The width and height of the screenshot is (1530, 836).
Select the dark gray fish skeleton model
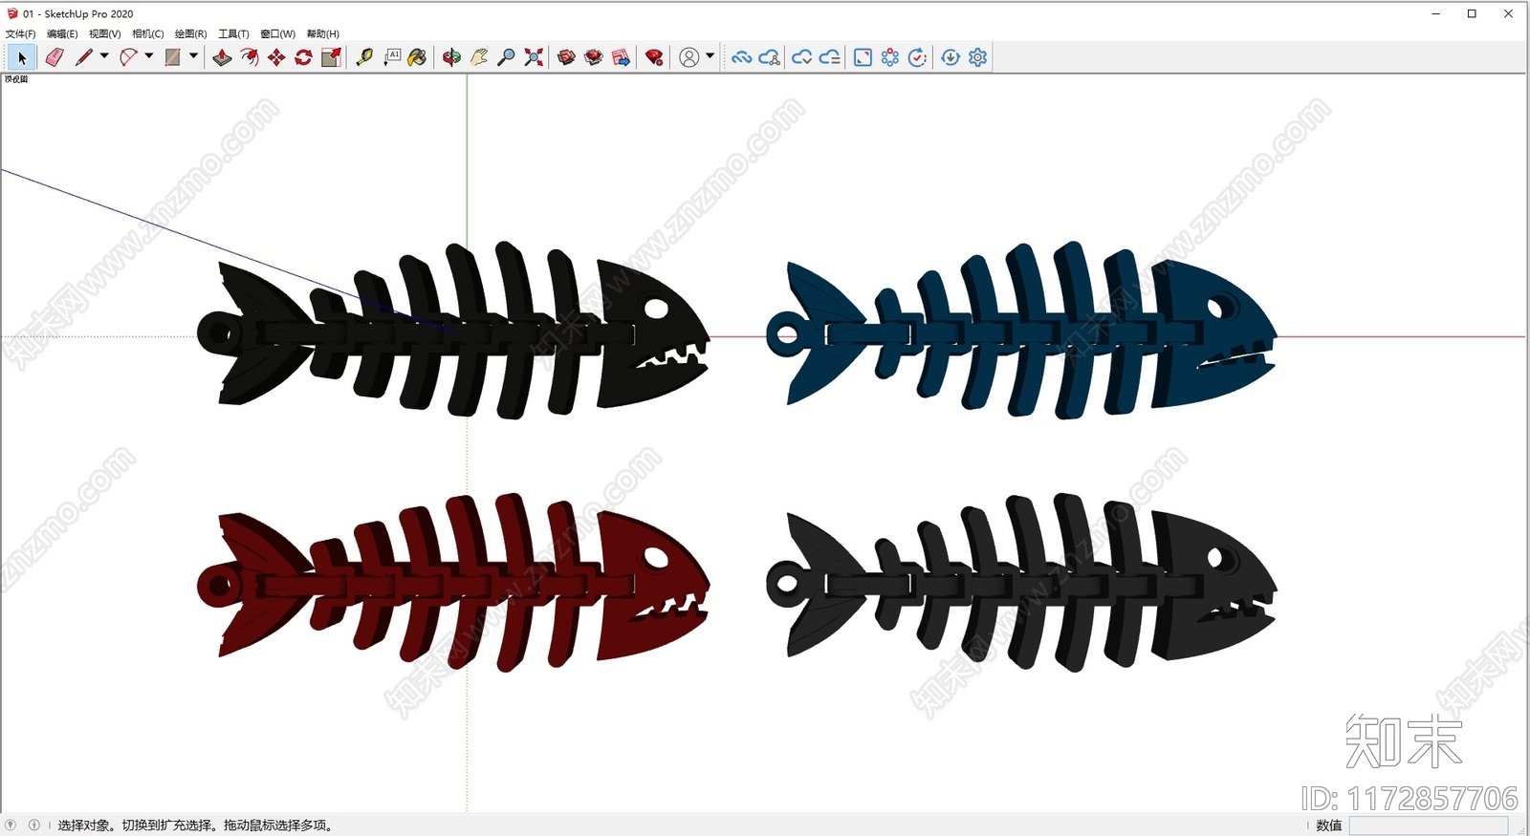coord(1020,583)
